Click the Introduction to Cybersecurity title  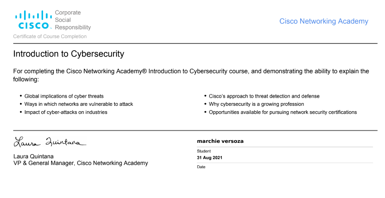pos(68,54)
